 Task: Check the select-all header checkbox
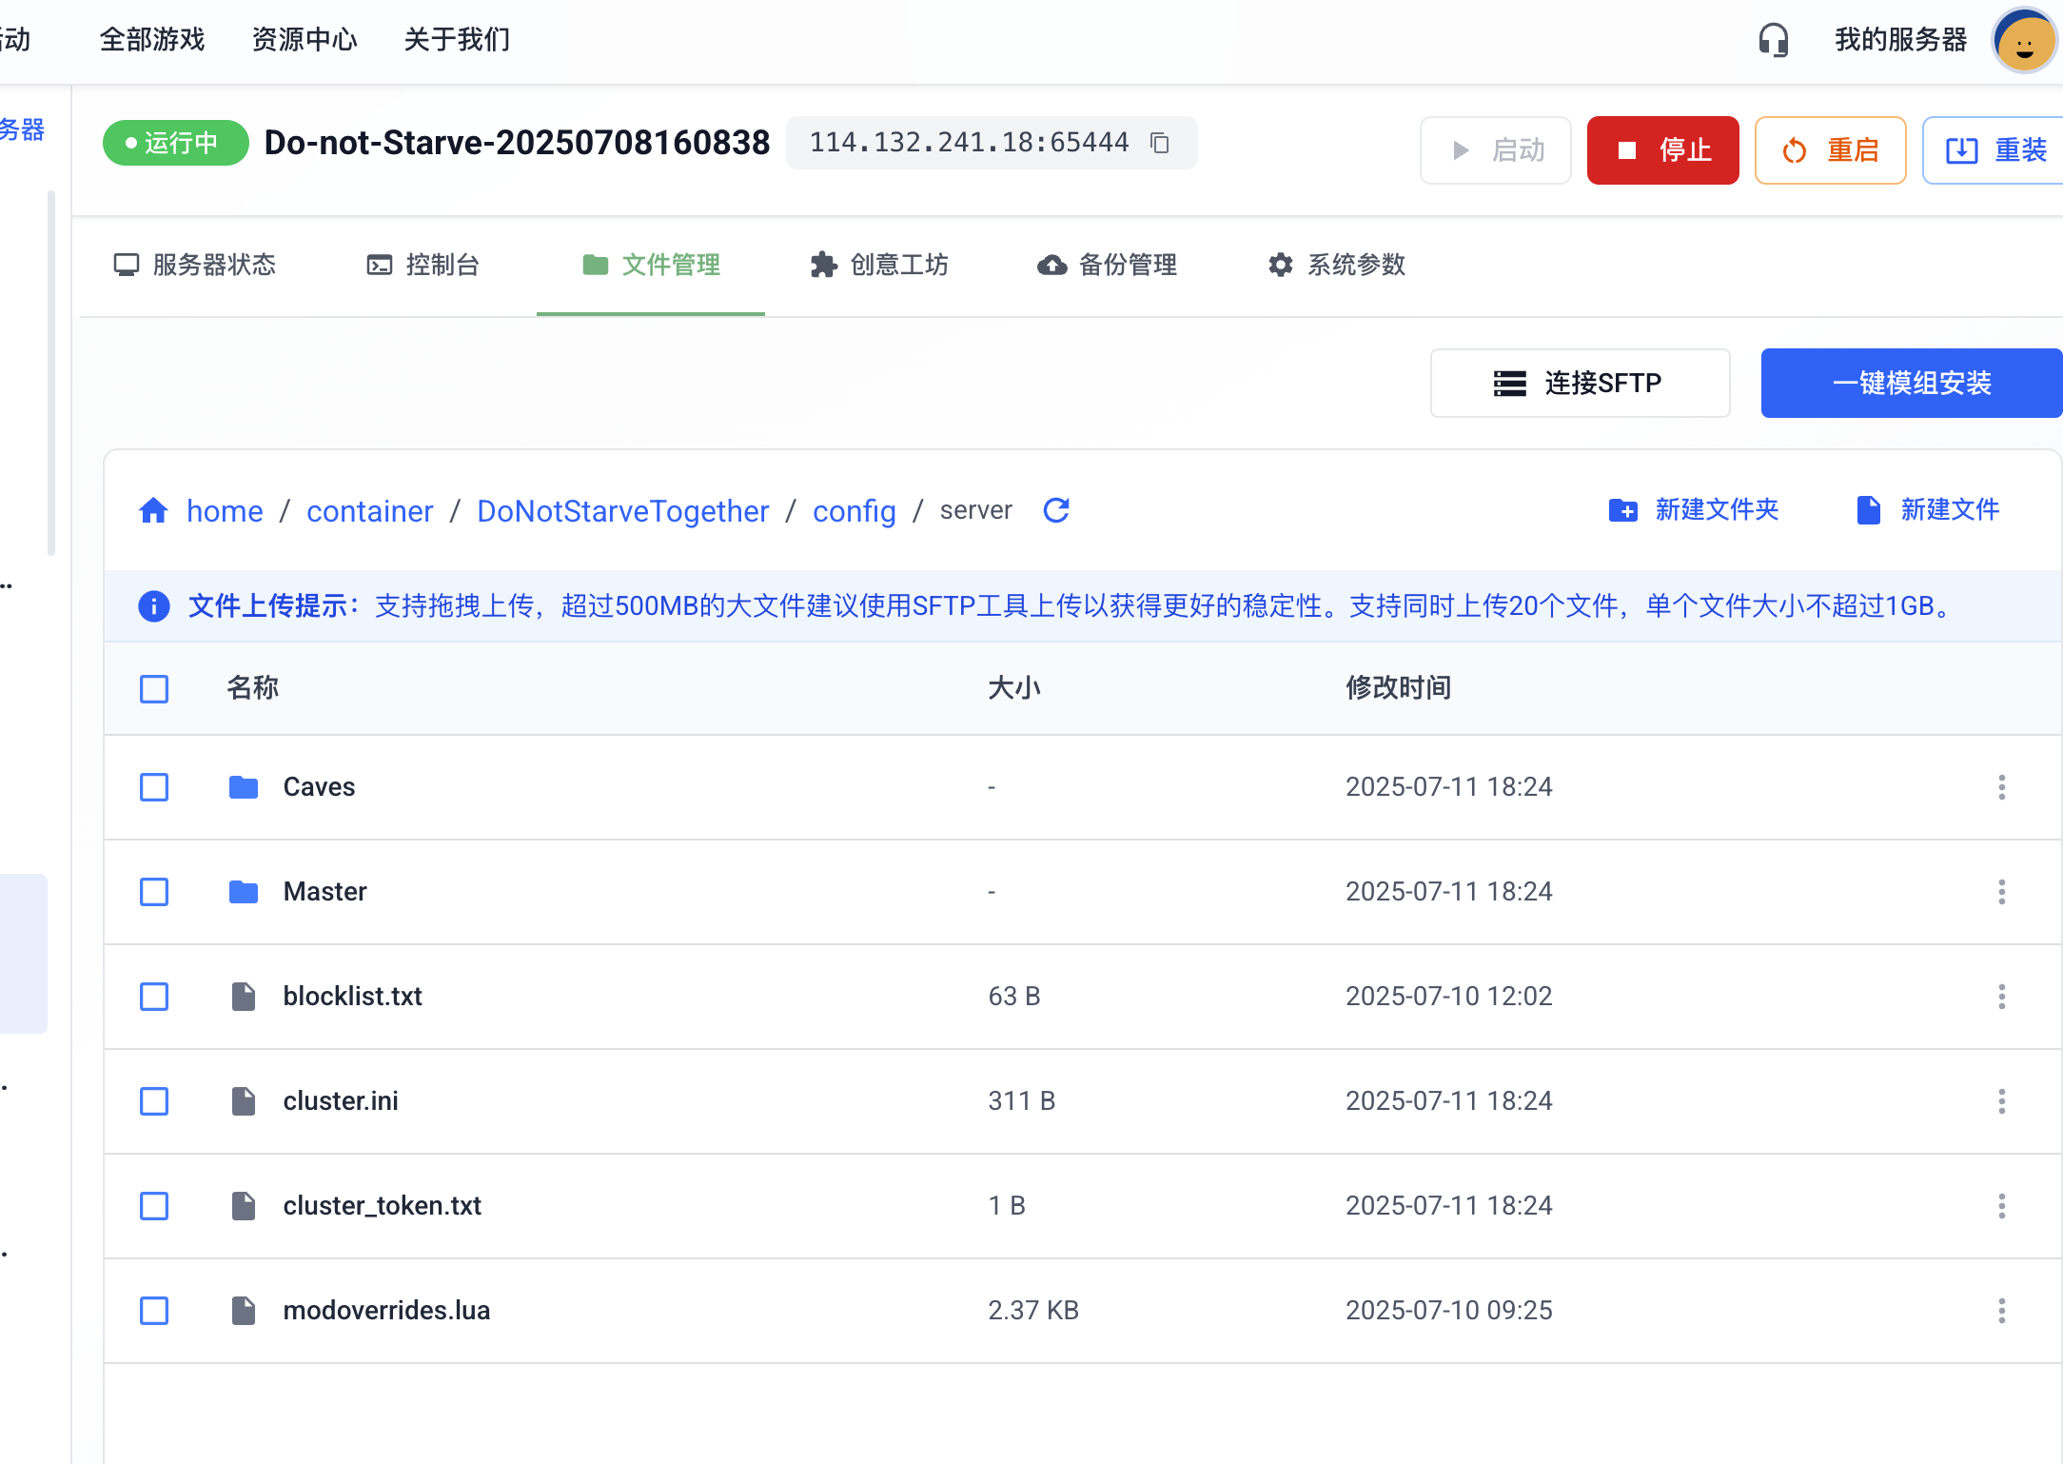click(154, 688)
